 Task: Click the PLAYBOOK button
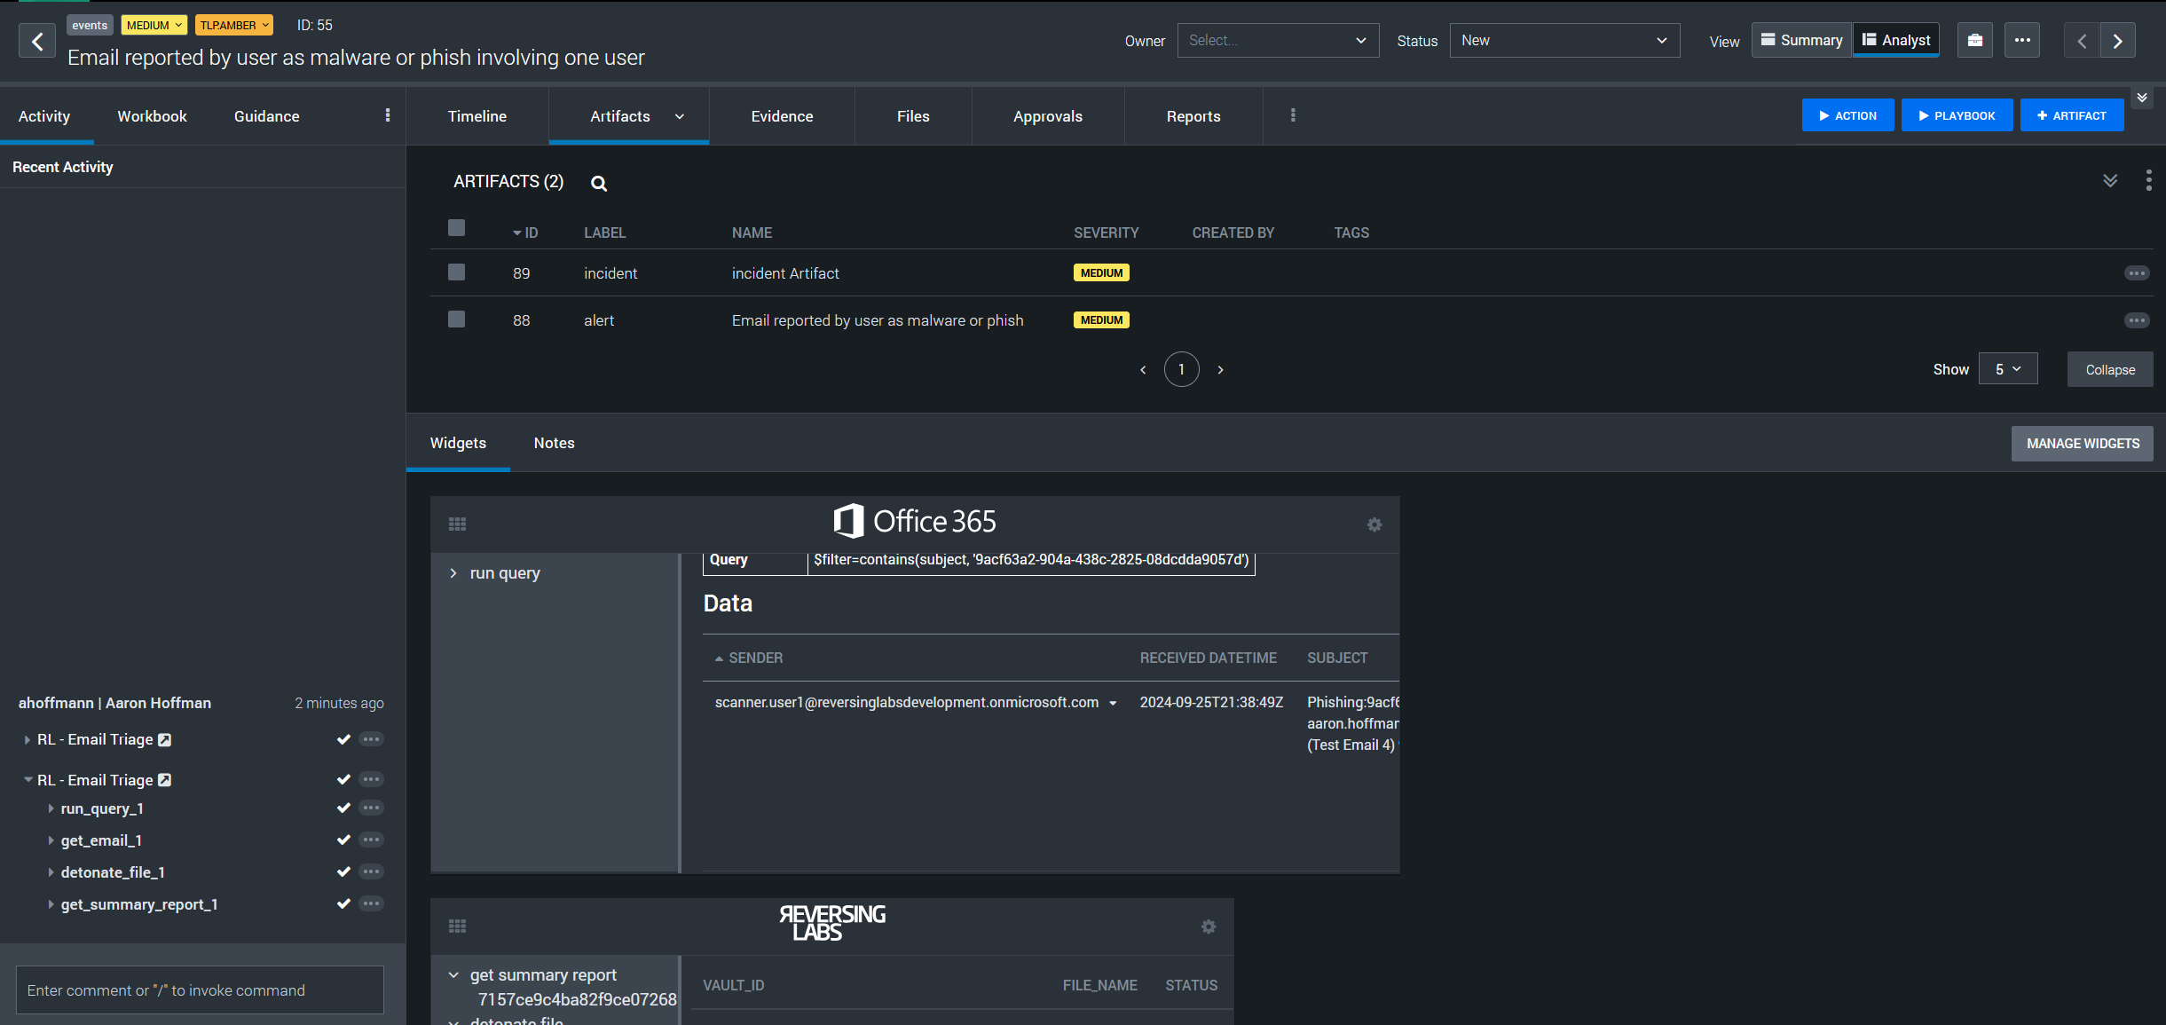[x=1957, y=115]
